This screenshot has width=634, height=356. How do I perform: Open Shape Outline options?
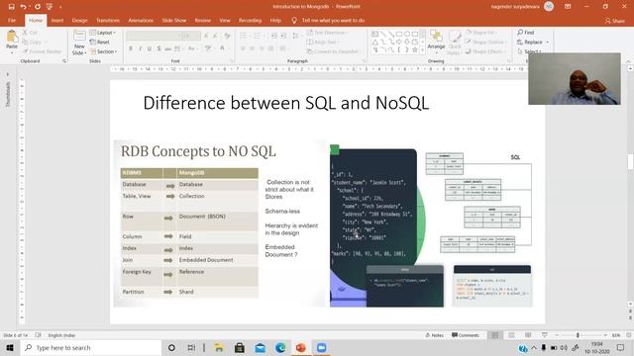[x=485, y=42]
